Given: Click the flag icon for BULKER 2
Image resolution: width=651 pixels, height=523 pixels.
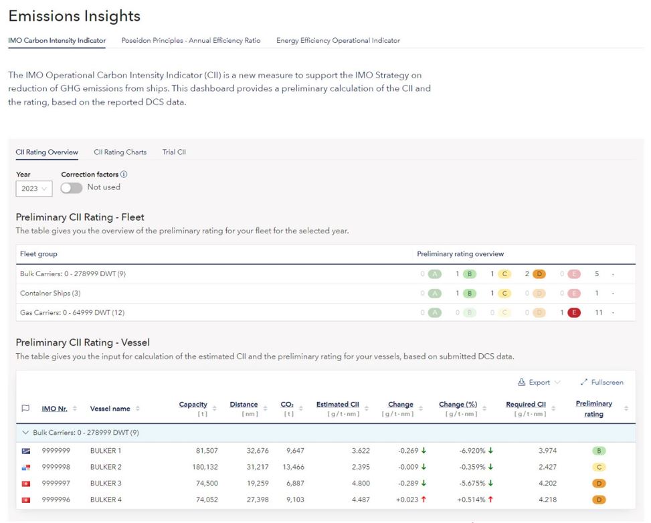Looking at the screenshot, I should pyautogui.click(x=25, y=467).
